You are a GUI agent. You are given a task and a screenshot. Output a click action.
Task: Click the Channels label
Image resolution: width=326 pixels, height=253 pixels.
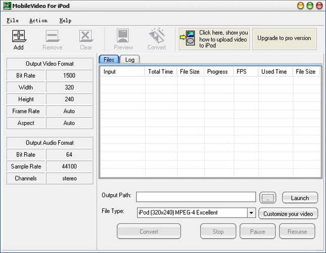(26, 178)
